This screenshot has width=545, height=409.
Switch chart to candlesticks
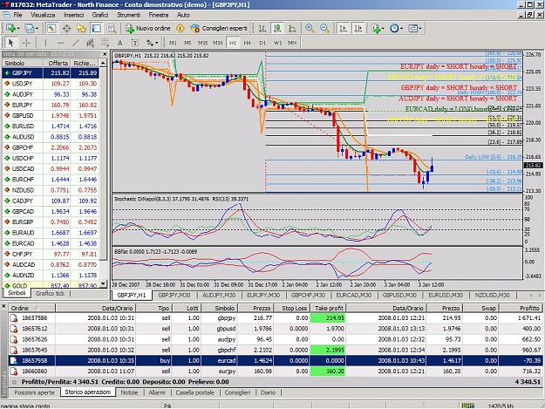(277, 28)
